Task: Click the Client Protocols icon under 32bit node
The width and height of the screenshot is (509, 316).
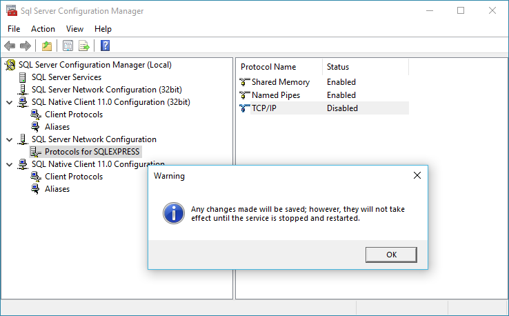Action: coord(36,115)
